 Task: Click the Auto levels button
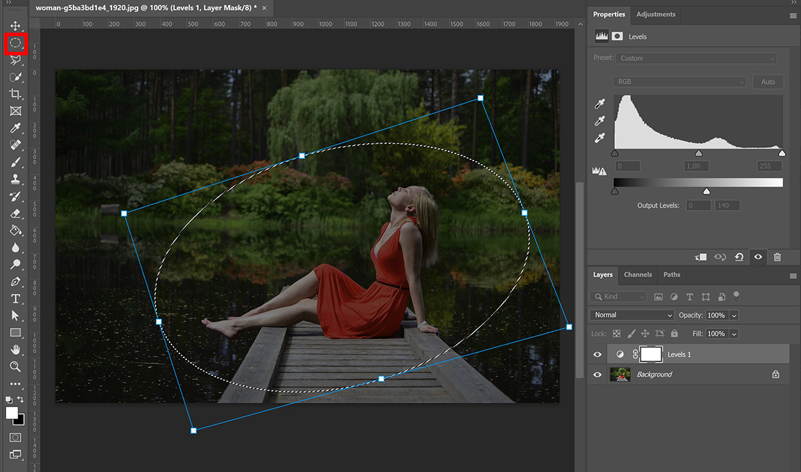[x=768, y=81]
